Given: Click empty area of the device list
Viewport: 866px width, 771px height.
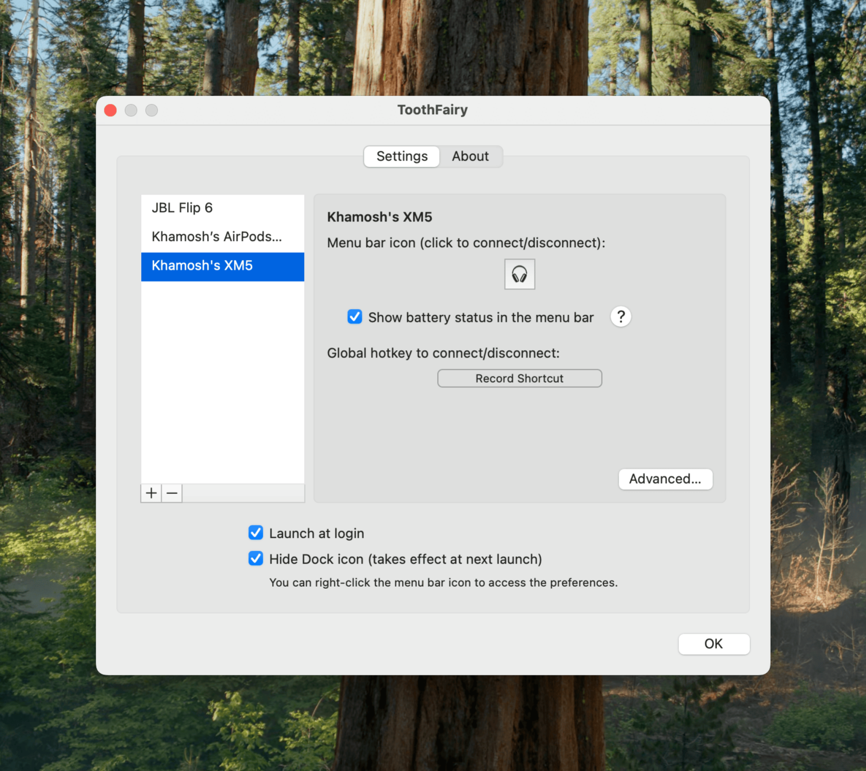Looking at the screenshot, I should pos(222,381).
